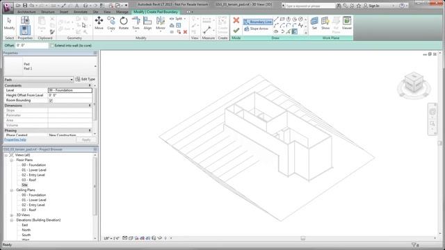
Task: Select the Trim tool
Action: click(x=136, y=23)
